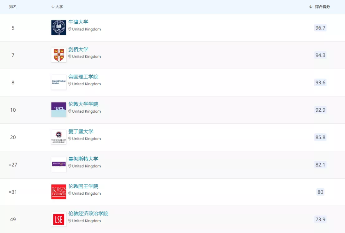Click the University of Edinburgh logo
Screen dimensions: 345x233
tap(59, 137)
